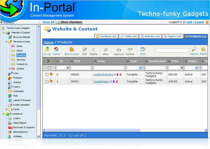Create a New Product from toolbar
The width and height of the screenshot is (210, 149).
[72, 51]
